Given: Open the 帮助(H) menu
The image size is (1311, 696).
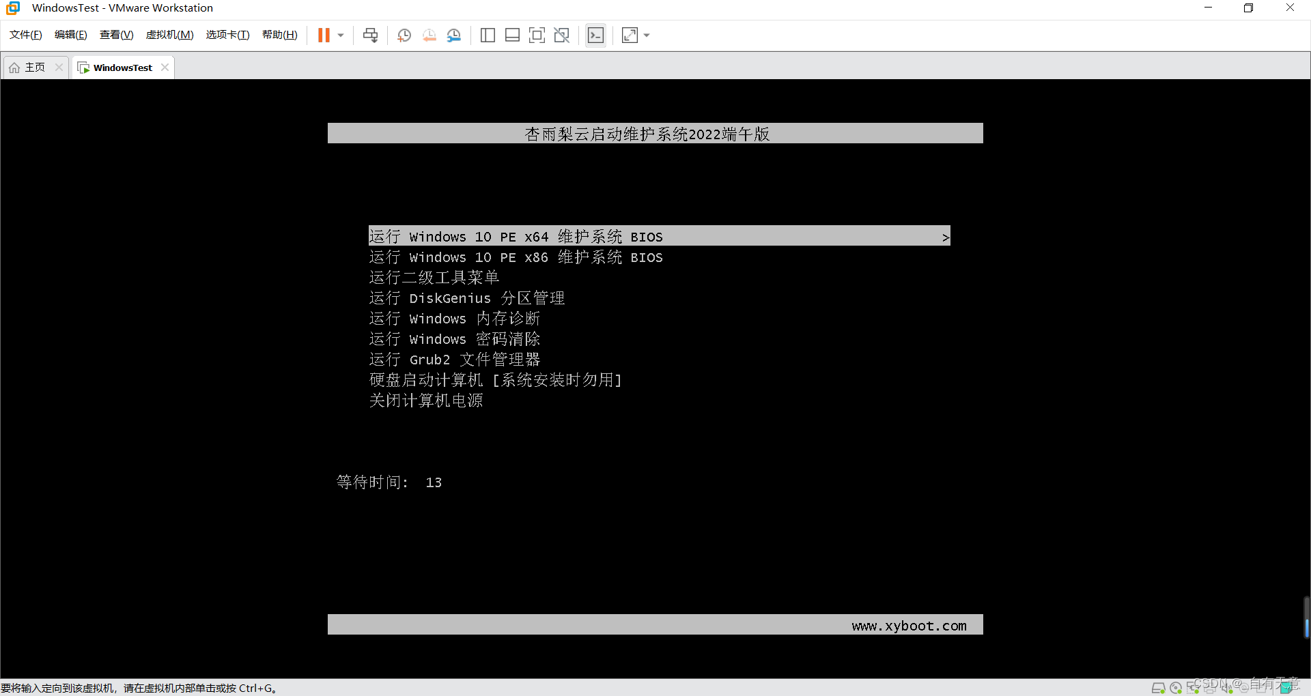Looking at the screenshot, I should click(280, 35).
